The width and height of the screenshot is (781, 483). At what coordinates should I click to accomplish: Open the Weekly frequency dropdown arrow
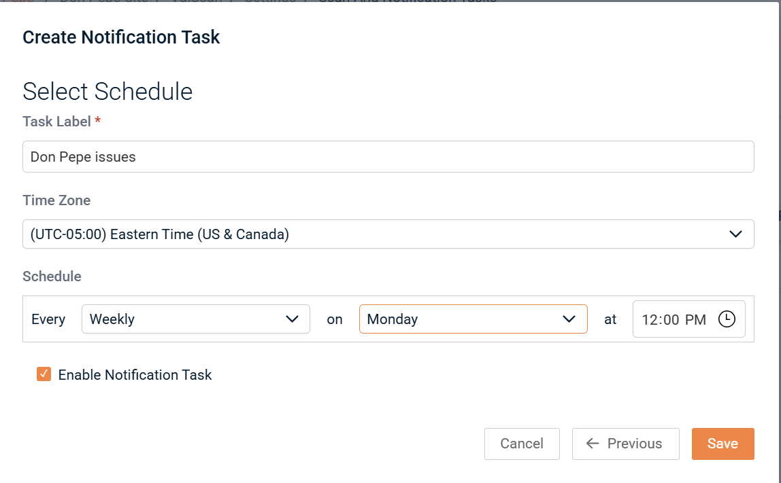293,319
